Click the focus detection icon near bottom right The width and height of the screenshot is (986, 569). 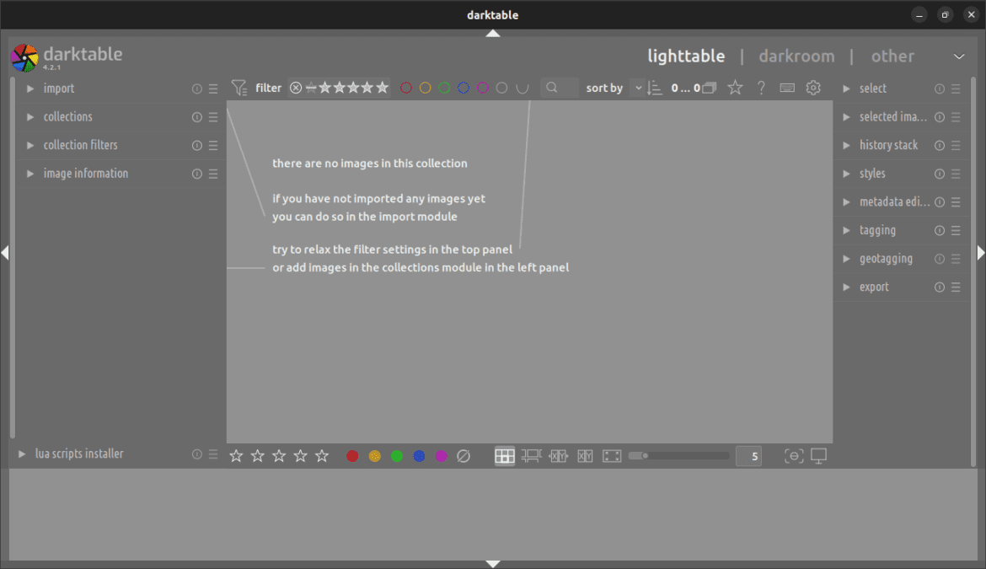coord(794,455)
